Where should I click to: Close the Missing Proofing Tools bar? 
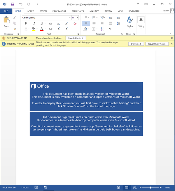click(x=172, y=44)
